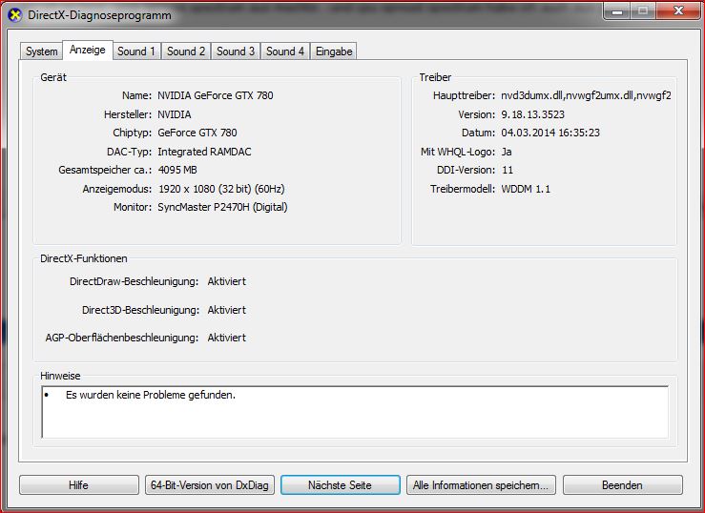Click the WHQL-Logo value 'Ja'
This screenshot has width=705, height=513.
click(507, 152)
